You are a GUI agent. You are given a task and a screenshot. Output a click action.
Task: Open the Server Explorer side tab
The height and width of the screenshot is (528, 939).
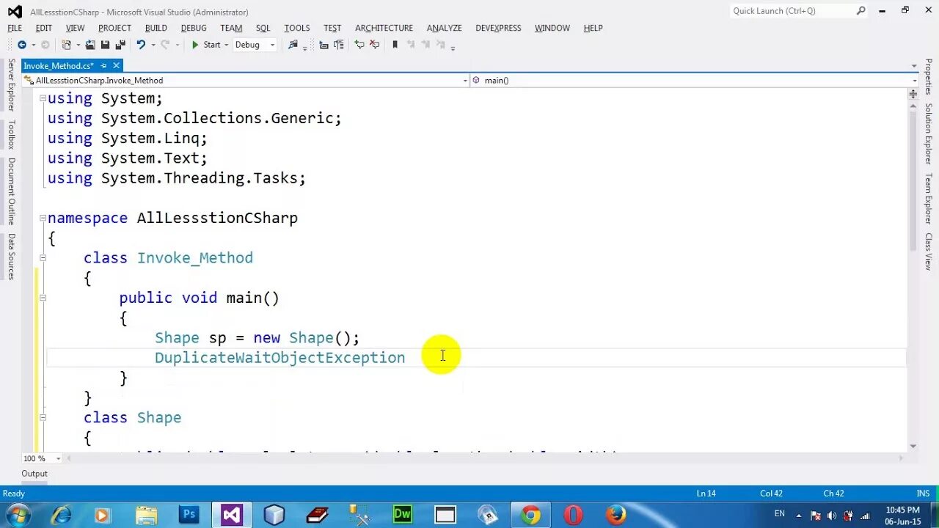pos(11,85)
